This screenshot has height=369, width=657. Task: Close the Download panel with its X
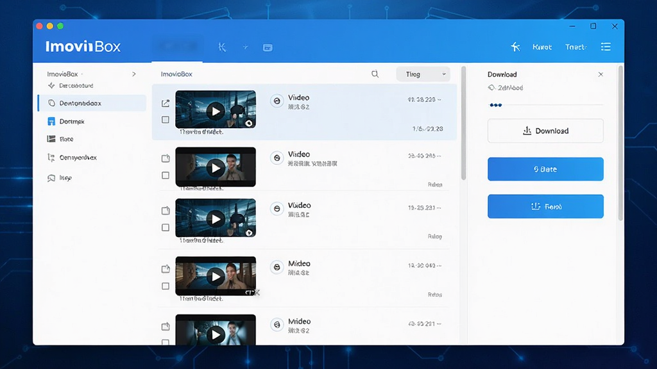[601, 74]
